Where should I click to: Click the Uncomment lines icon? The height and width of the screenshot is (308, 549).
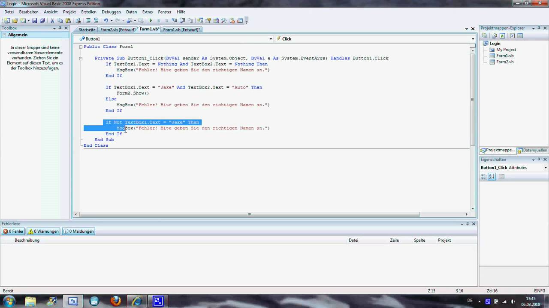(x=96, y=21)
